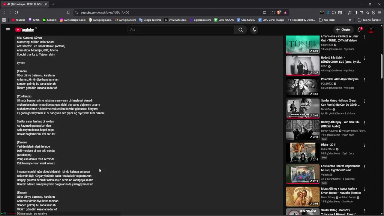Expand the Tüm Yer İşaretleri folder

[369, 20]
